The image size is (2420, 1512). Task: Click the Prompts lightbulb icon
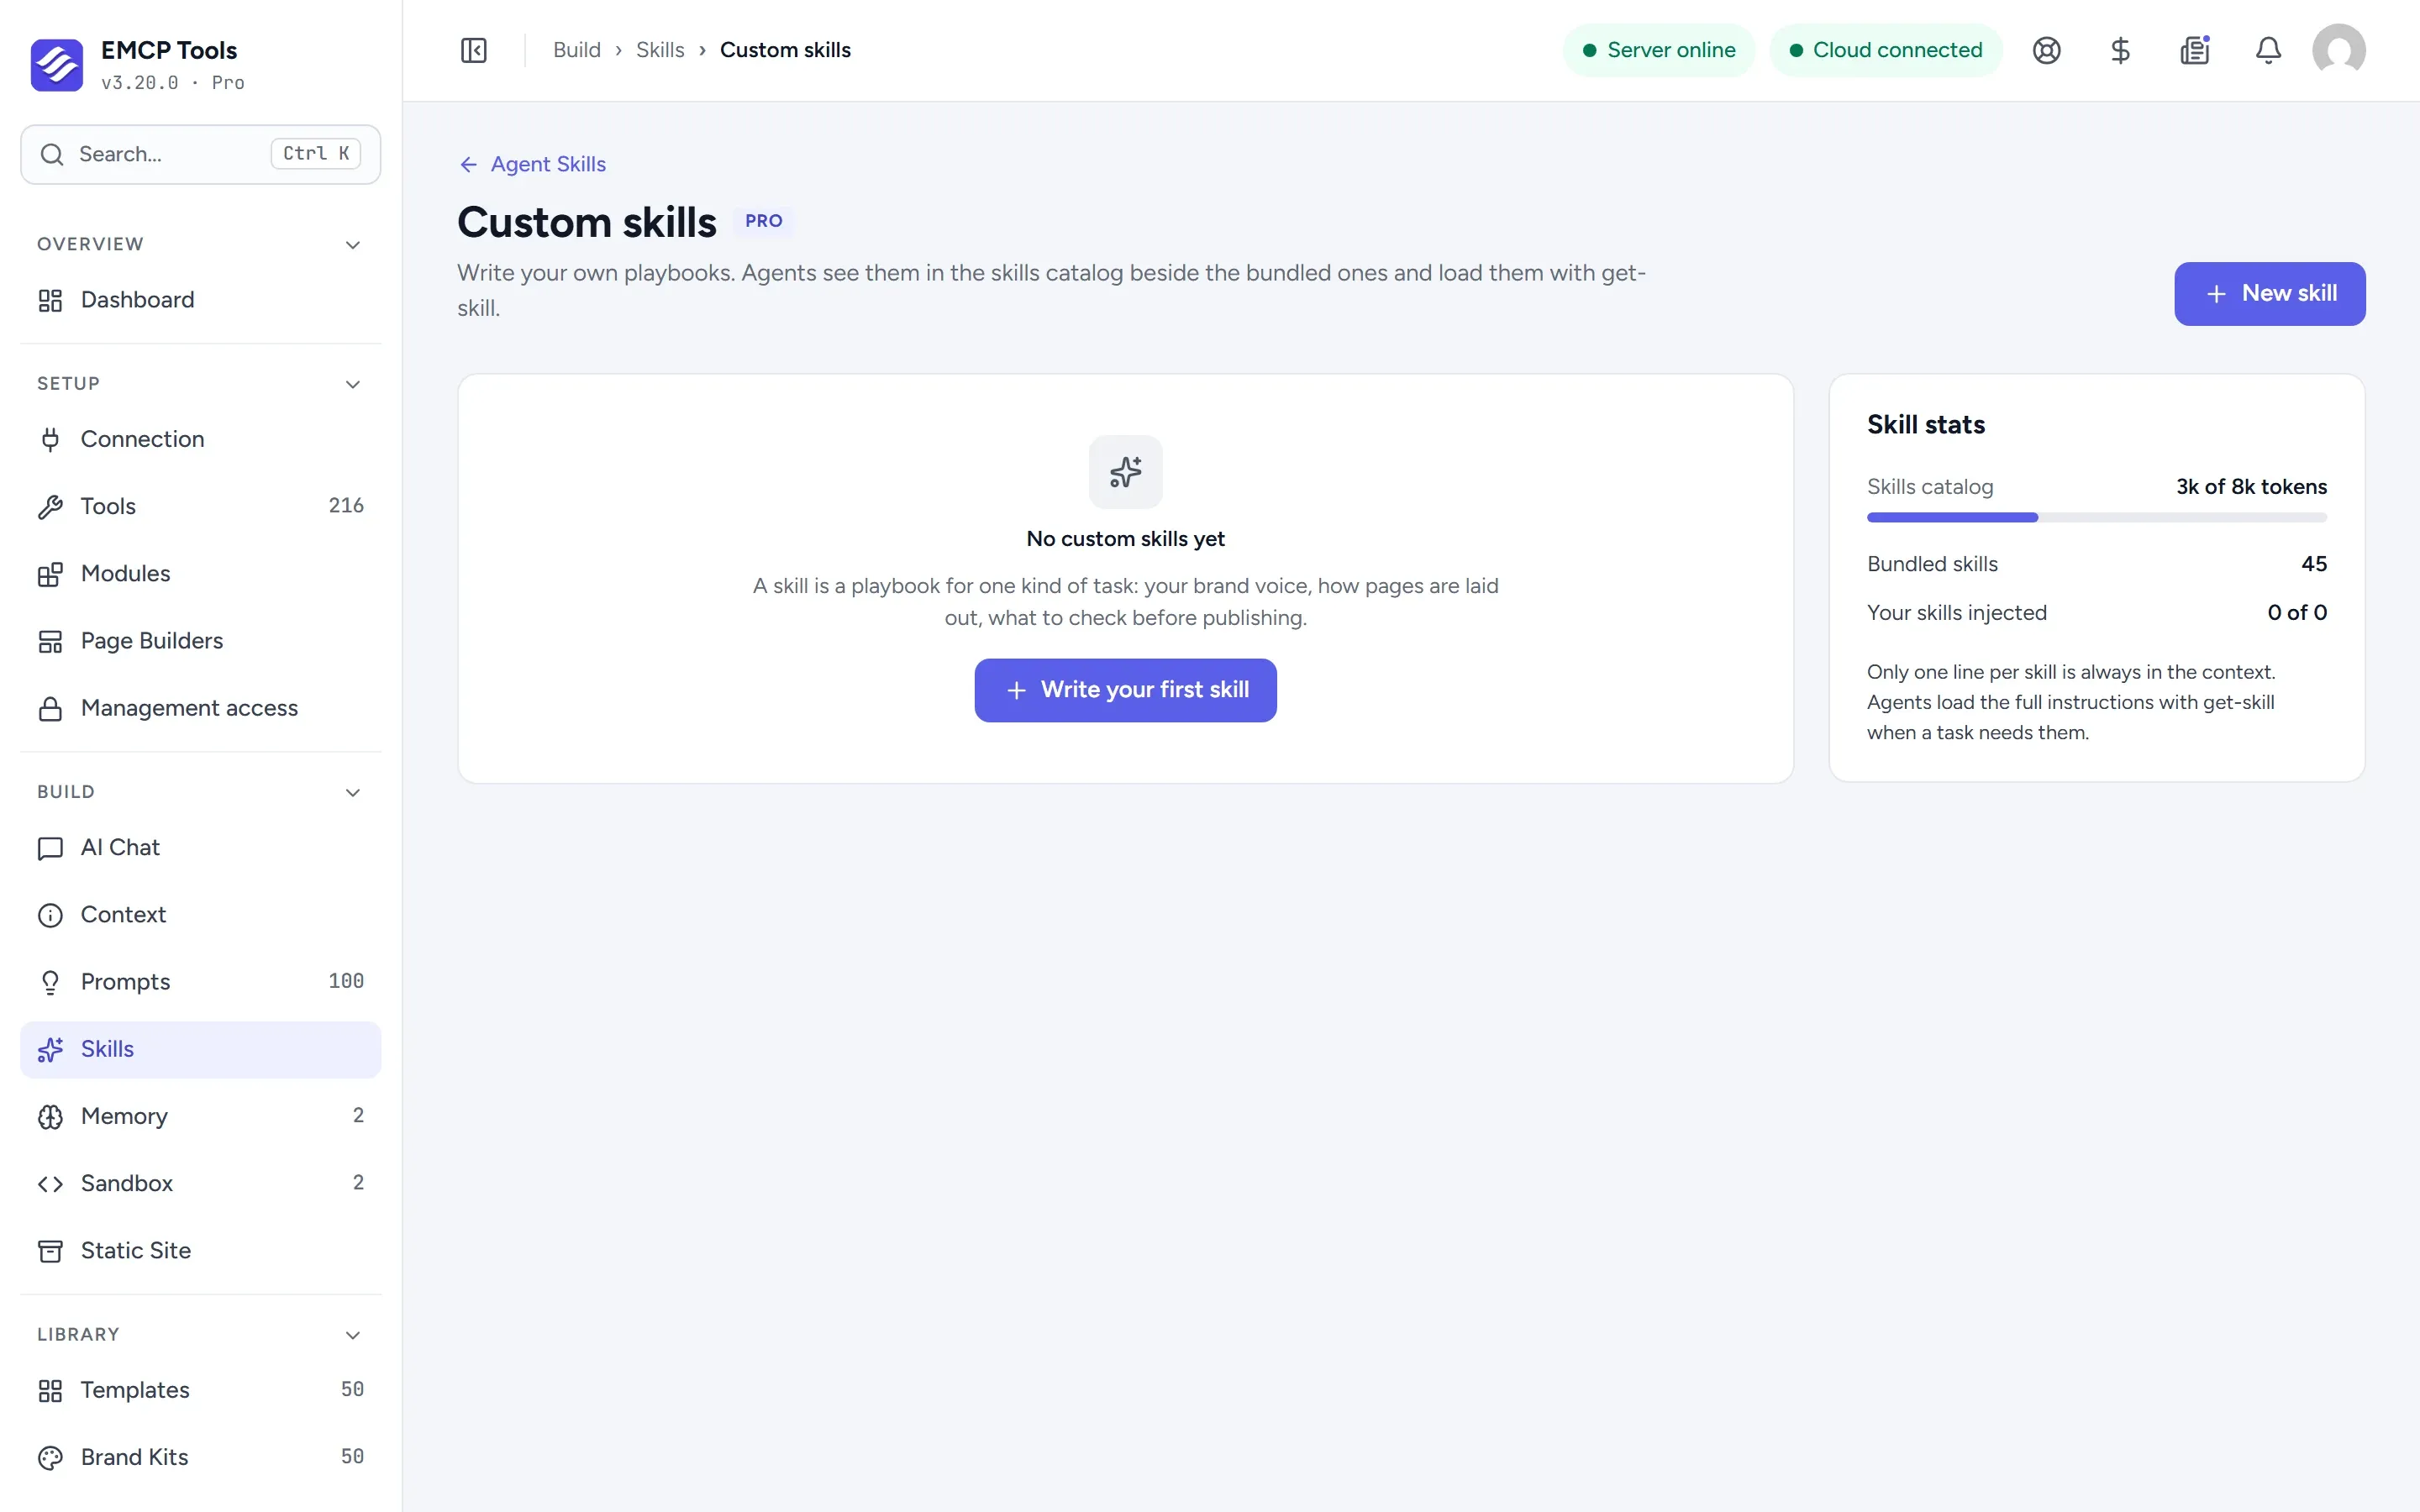point(50,983)
